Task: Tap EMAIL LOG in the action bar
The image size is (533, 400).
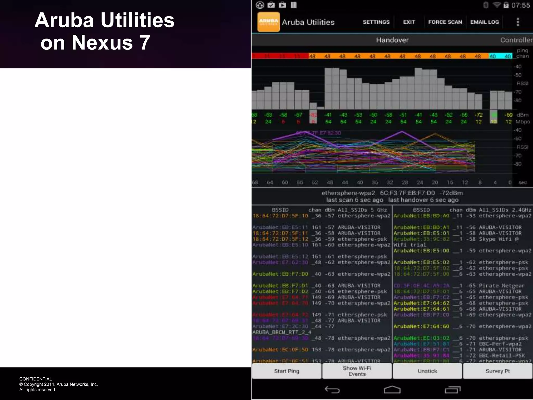Action: pyautogui.click(x=485, y=22)
